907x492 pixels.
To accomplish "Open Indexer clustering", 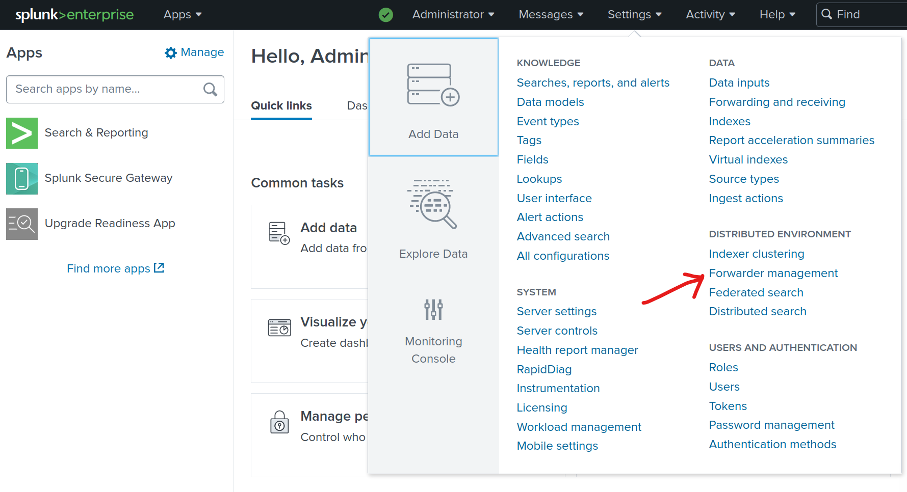I will click(x=756, y=254).
